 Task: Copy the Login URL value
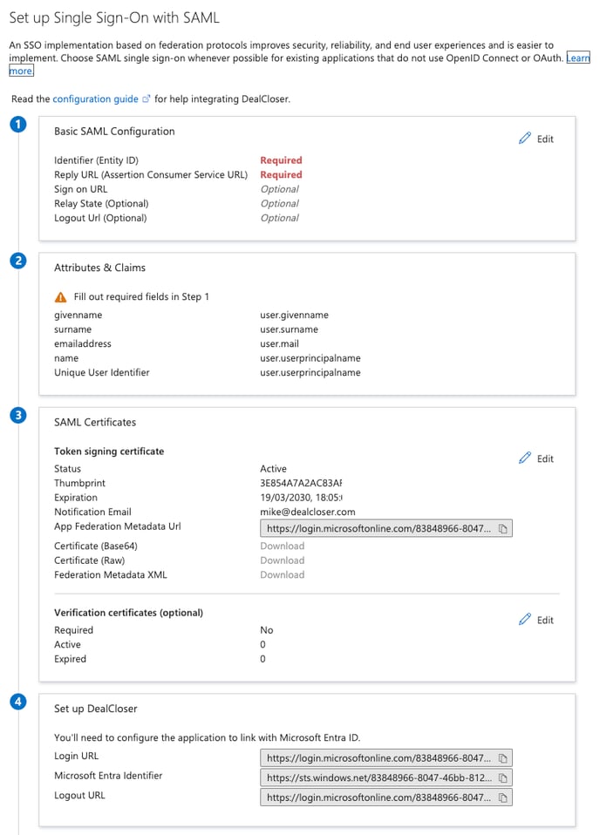(x=503, y=757)
